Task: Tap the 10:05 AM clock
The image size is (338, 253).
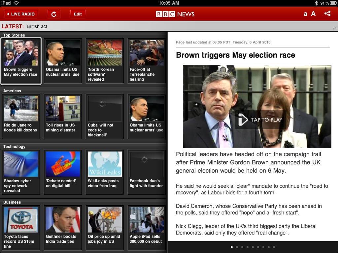Action: pos(169,3)
